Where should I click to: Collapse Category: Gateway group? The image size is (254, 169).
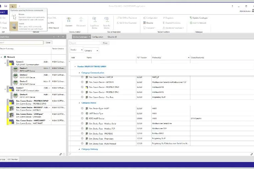click(79, 149)
